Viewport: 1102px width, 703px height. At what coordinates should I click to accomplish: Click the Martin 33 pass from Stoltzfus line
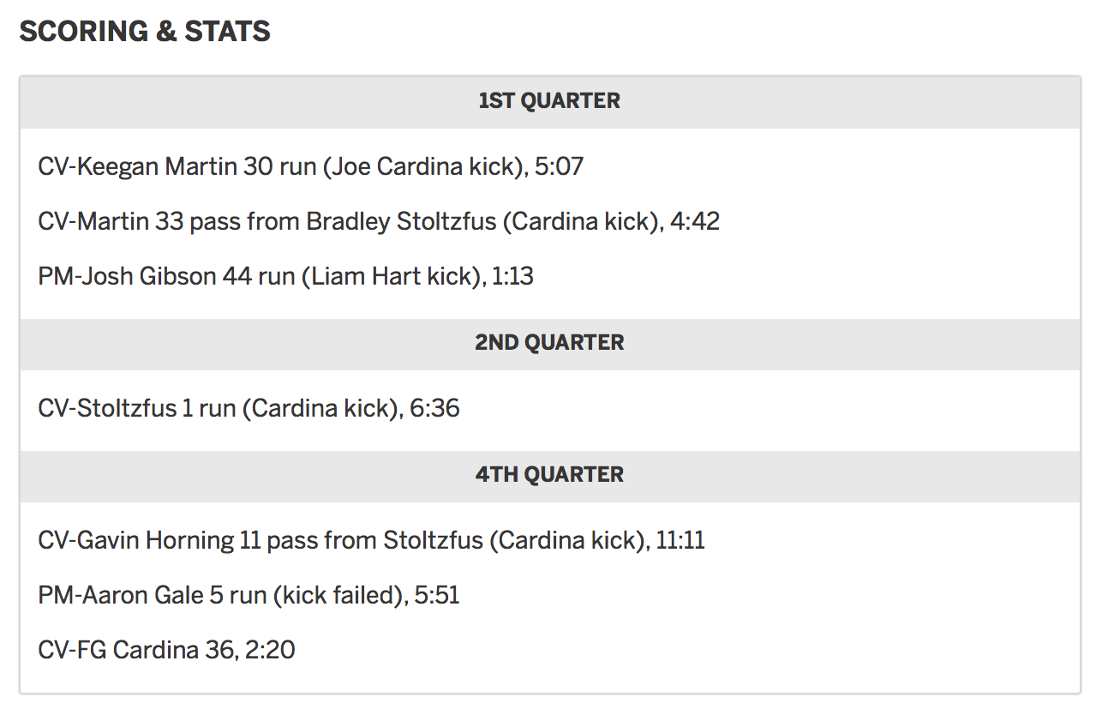(x=379, y=221)
